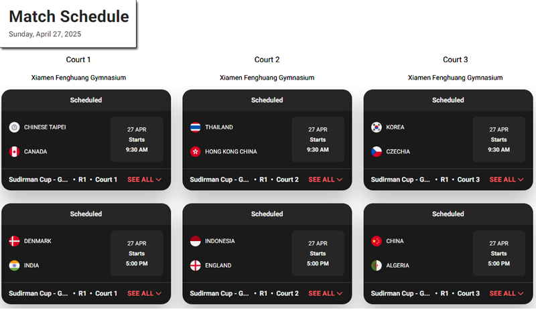Screen dimensions: 536x310
Task: Click the Canada flag icon
Action: [14, 152]
